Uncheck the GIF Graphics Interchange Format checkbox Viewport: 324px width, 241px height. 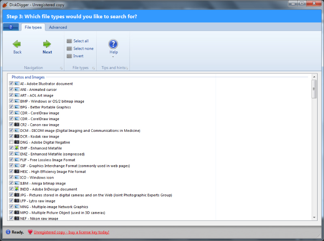pyautogui.click(x=11, y=166)
